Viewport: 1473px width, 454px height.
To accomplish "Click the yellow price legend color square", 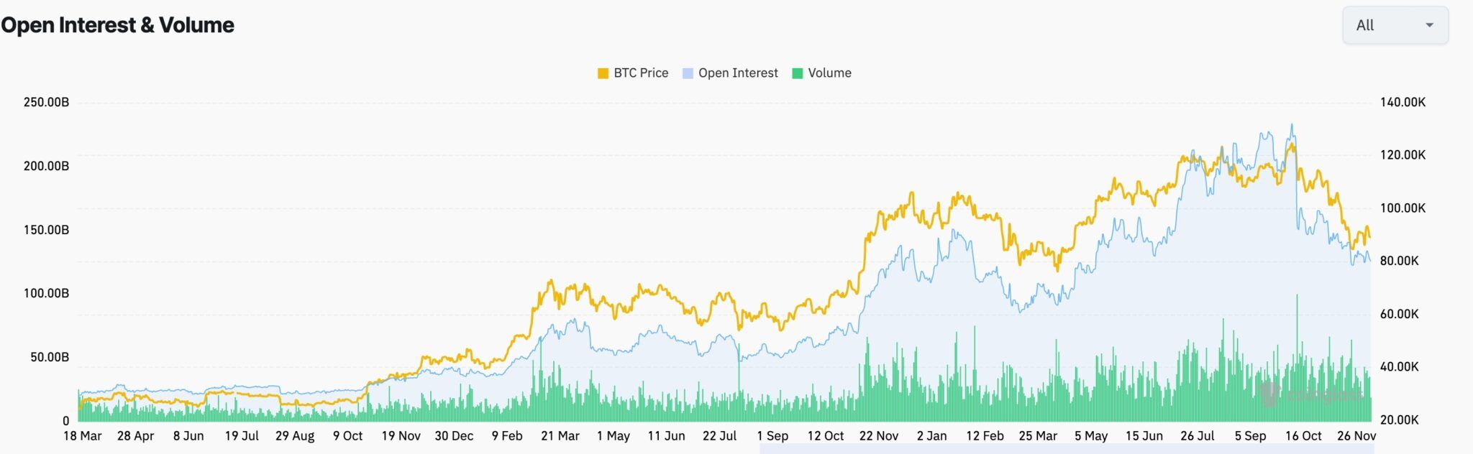I will [603, 73].
